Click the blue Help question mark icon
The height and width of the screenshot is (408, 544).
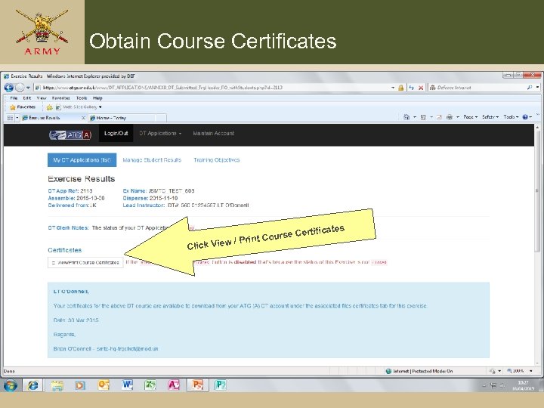(525, 117)
